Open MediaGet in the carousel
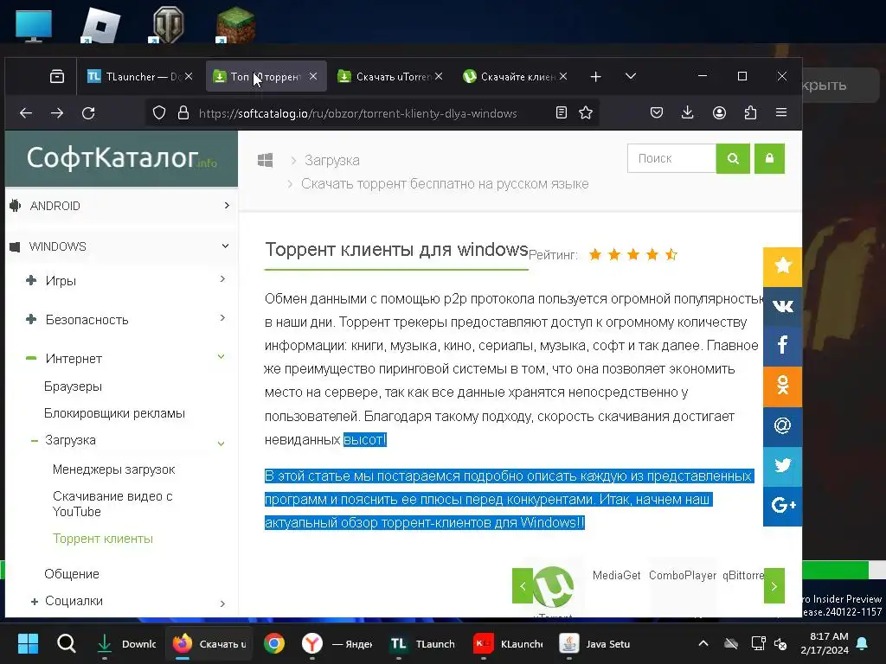Screen dimensions: 886x664 pos(616,575)
